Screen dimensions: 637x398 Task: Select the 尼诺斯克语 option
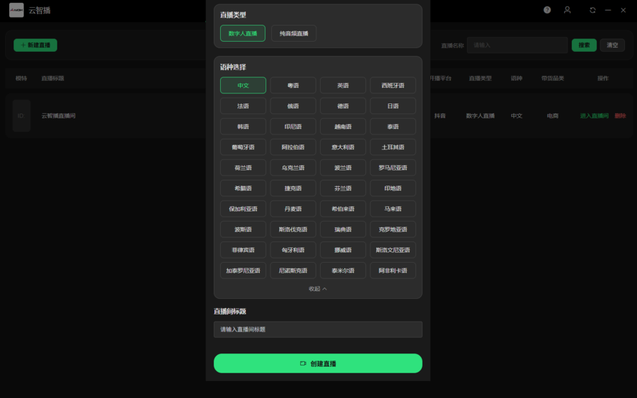pos(293,271)
